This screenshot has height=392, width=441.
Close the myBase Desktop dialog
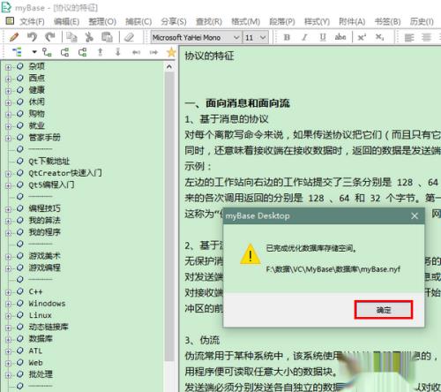coord(415,216)
